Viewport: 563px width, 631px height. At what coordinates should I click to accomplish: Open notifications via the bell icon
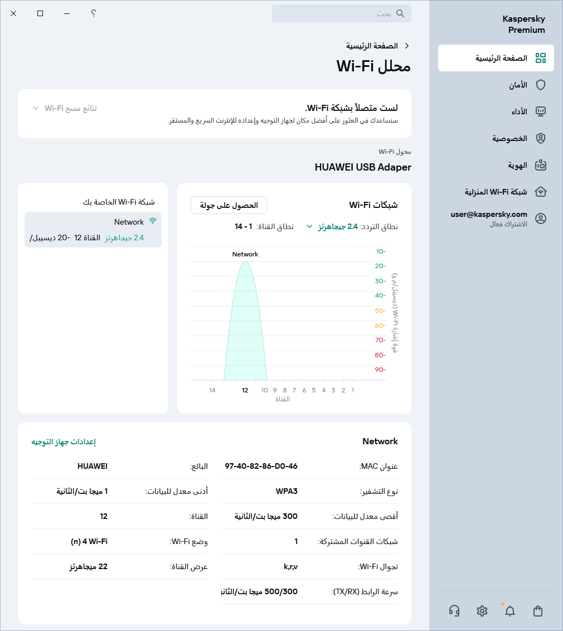pyautogui.click(x=509, y=611)
